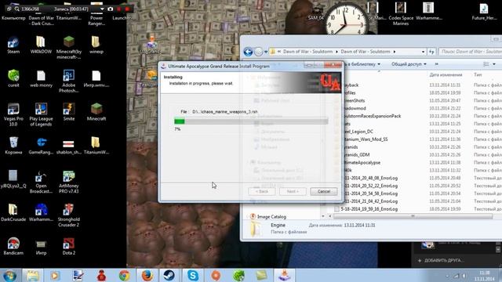Open the W40kDOW folder on desktop

coord(41,45)
